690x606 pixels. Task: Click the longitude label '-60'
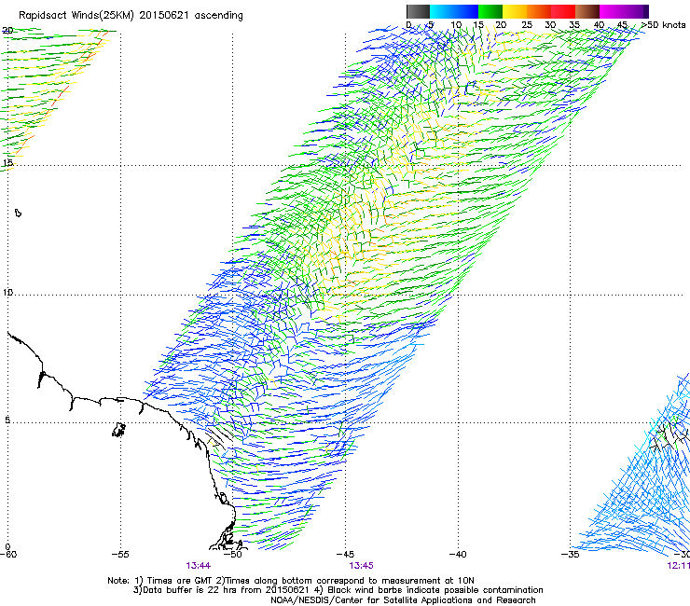(8, 555)
